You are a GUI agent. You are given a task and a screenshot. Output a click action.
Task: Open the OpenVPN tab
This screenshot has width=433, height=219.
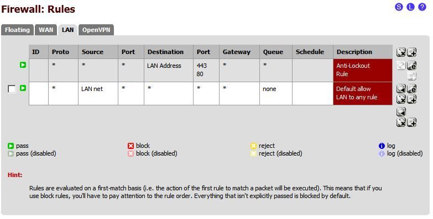pyautogui.click(x=96, y=30)
